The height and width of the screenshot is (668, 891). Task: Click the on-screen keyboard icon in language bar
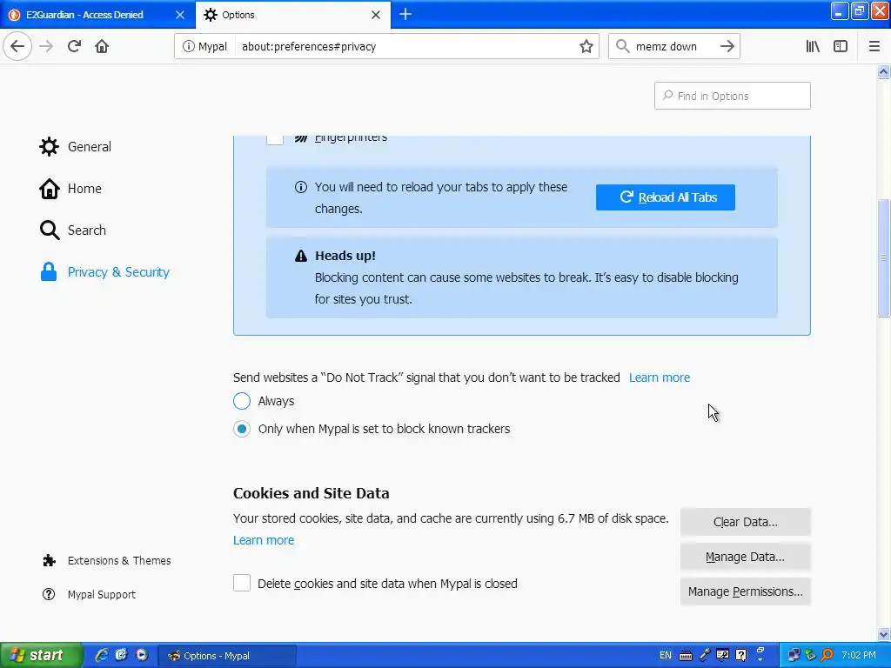[x=686, y=656]
